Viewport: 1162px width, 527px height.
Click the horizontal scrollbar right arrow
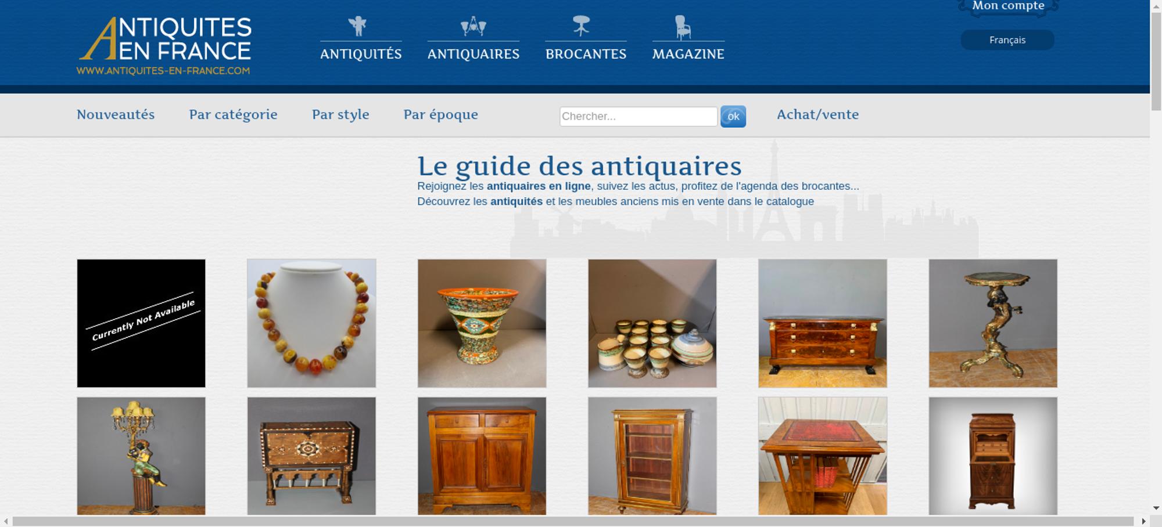click(x=1144, y=521)
